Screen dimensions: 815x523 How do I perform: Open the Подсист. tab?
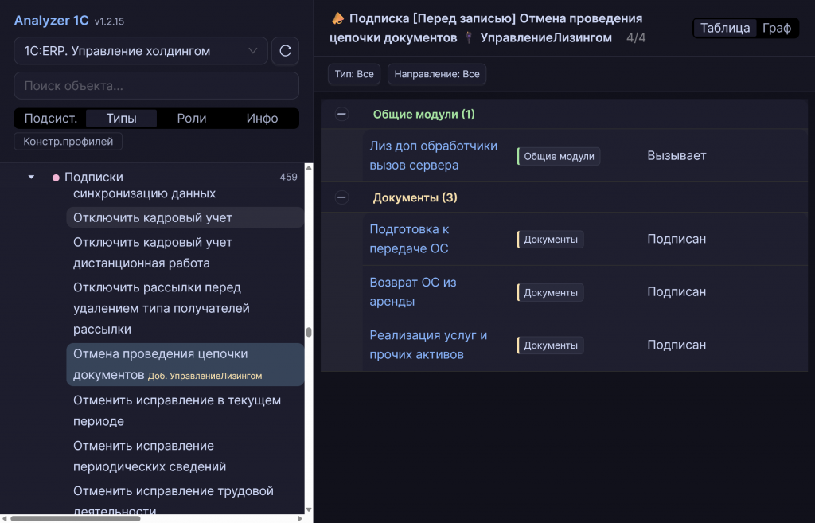coord(51,118)
